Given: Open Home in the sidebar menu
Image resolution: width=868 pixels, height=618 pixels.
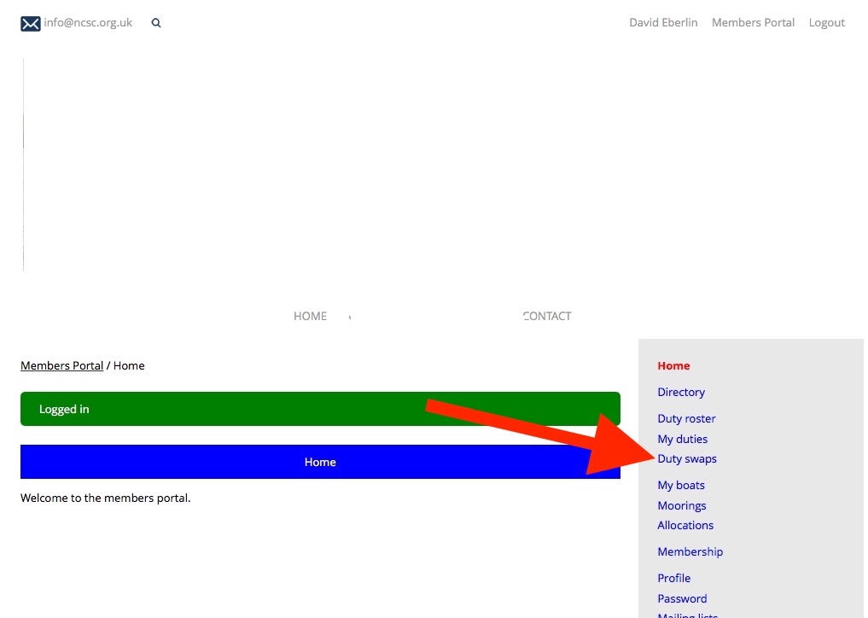Looking at the screenshot, I should (673, 365).
